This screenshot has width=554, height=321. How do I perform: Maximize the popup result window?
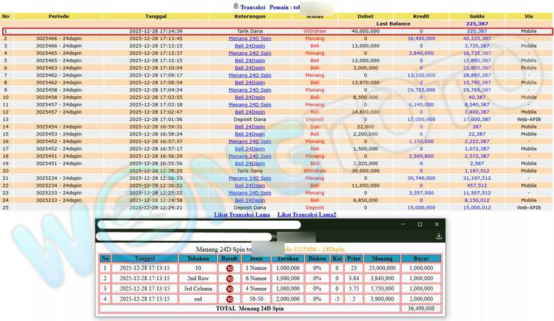(x=420, y=225)
